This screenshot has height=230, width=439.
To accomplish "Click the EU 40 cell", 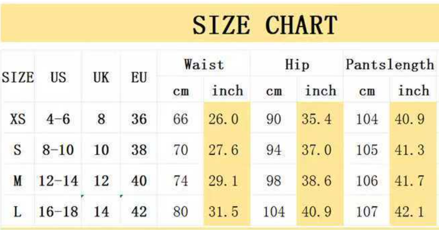I will (x=139, y=181).
